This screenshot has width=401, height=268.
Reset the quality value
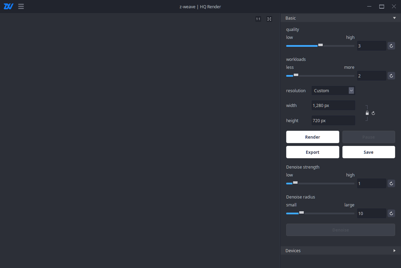391,46
